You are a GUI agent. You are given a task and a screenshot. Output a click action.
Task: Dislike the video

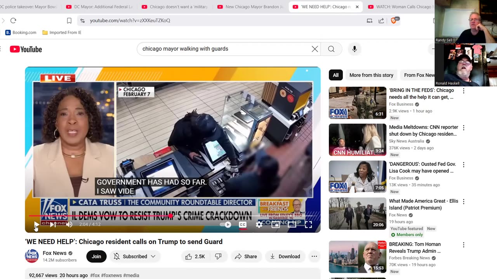(x=218, y=257)
